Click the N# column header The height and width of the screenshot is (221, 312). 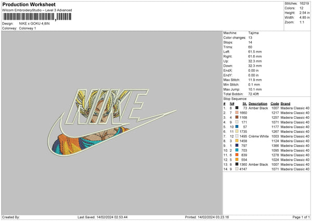[232, 104]
